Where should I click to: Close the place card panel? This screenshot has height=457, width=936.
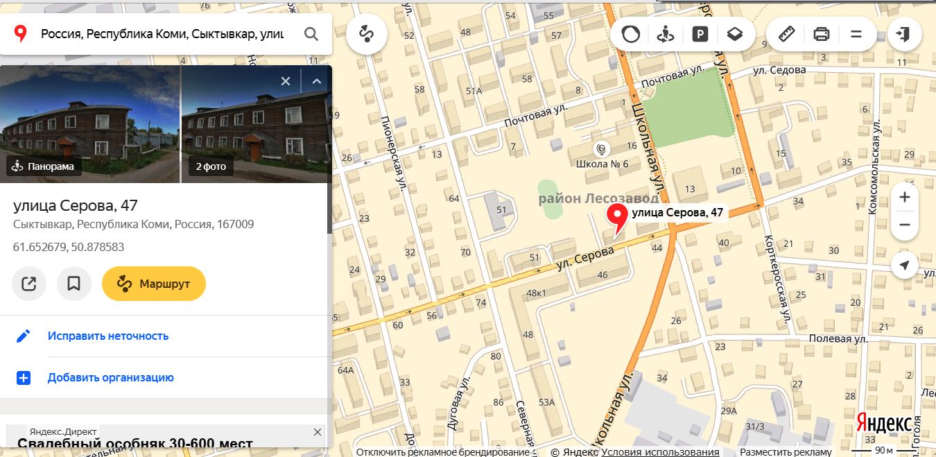click(285, 81)
